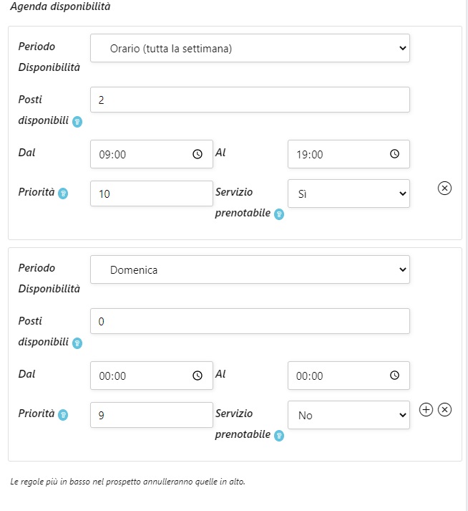Image resolution: width=468 pixels, height=511 pixels.
Task: Show help for Domenica Posti disponibili
Action: point(77,343)
